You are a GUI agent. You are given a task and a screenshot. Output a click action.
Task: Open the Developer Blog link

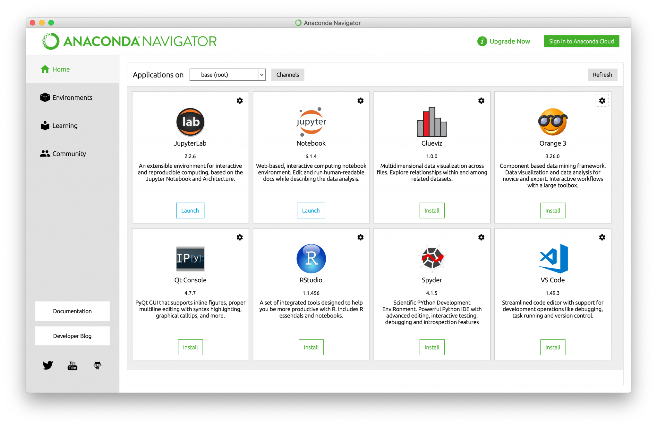(73, 336)
